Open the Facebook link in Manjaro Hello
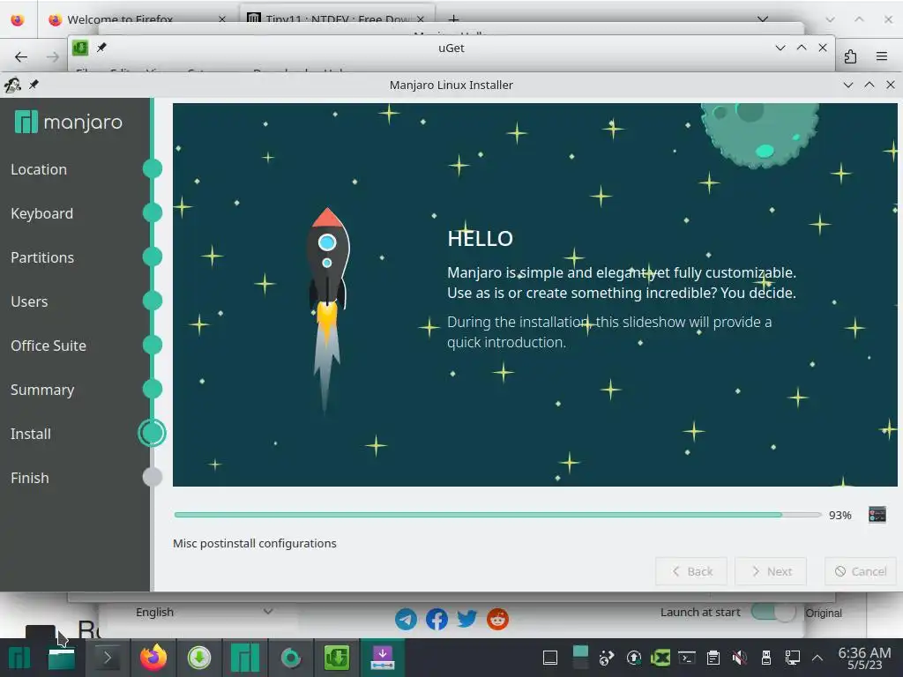Viewport: 903px width, 677px height. [x=437, y=619]
